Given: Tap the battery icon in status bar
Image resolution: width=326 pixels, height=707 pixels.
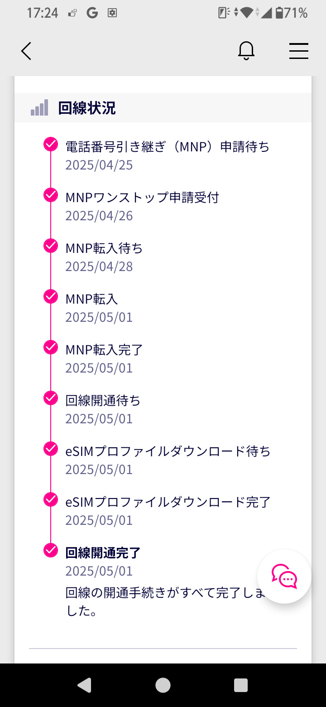Looking at the screenshot, I should 279,13.
